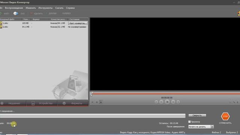Click the arrow of the После завершения combo box
The width and height of the screenshot is (240, 135).
pyautogui.click(x=212, y=127)
